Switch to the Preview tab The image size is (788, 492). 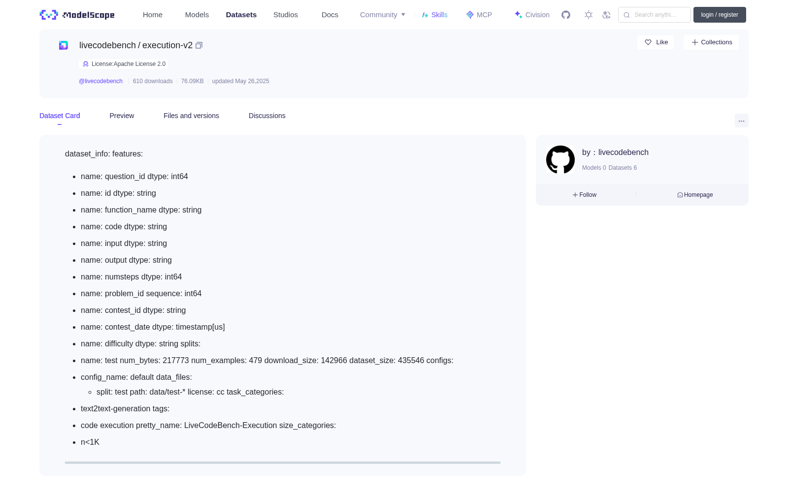coord(122,116)
